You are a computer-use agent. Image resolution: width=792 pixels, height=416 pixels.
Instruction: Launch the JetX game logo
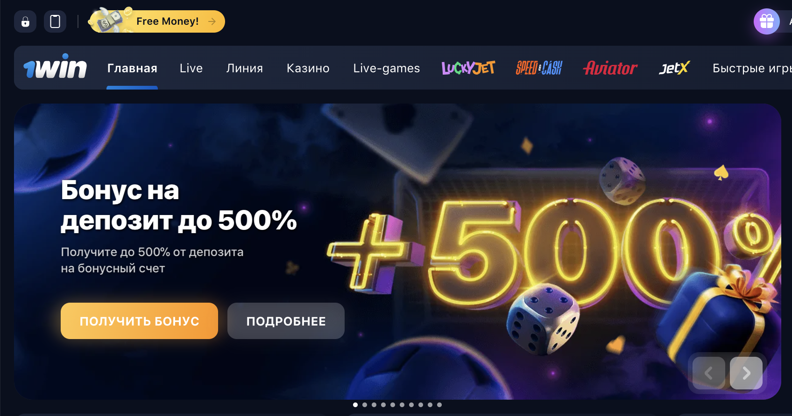click(674, 68)
